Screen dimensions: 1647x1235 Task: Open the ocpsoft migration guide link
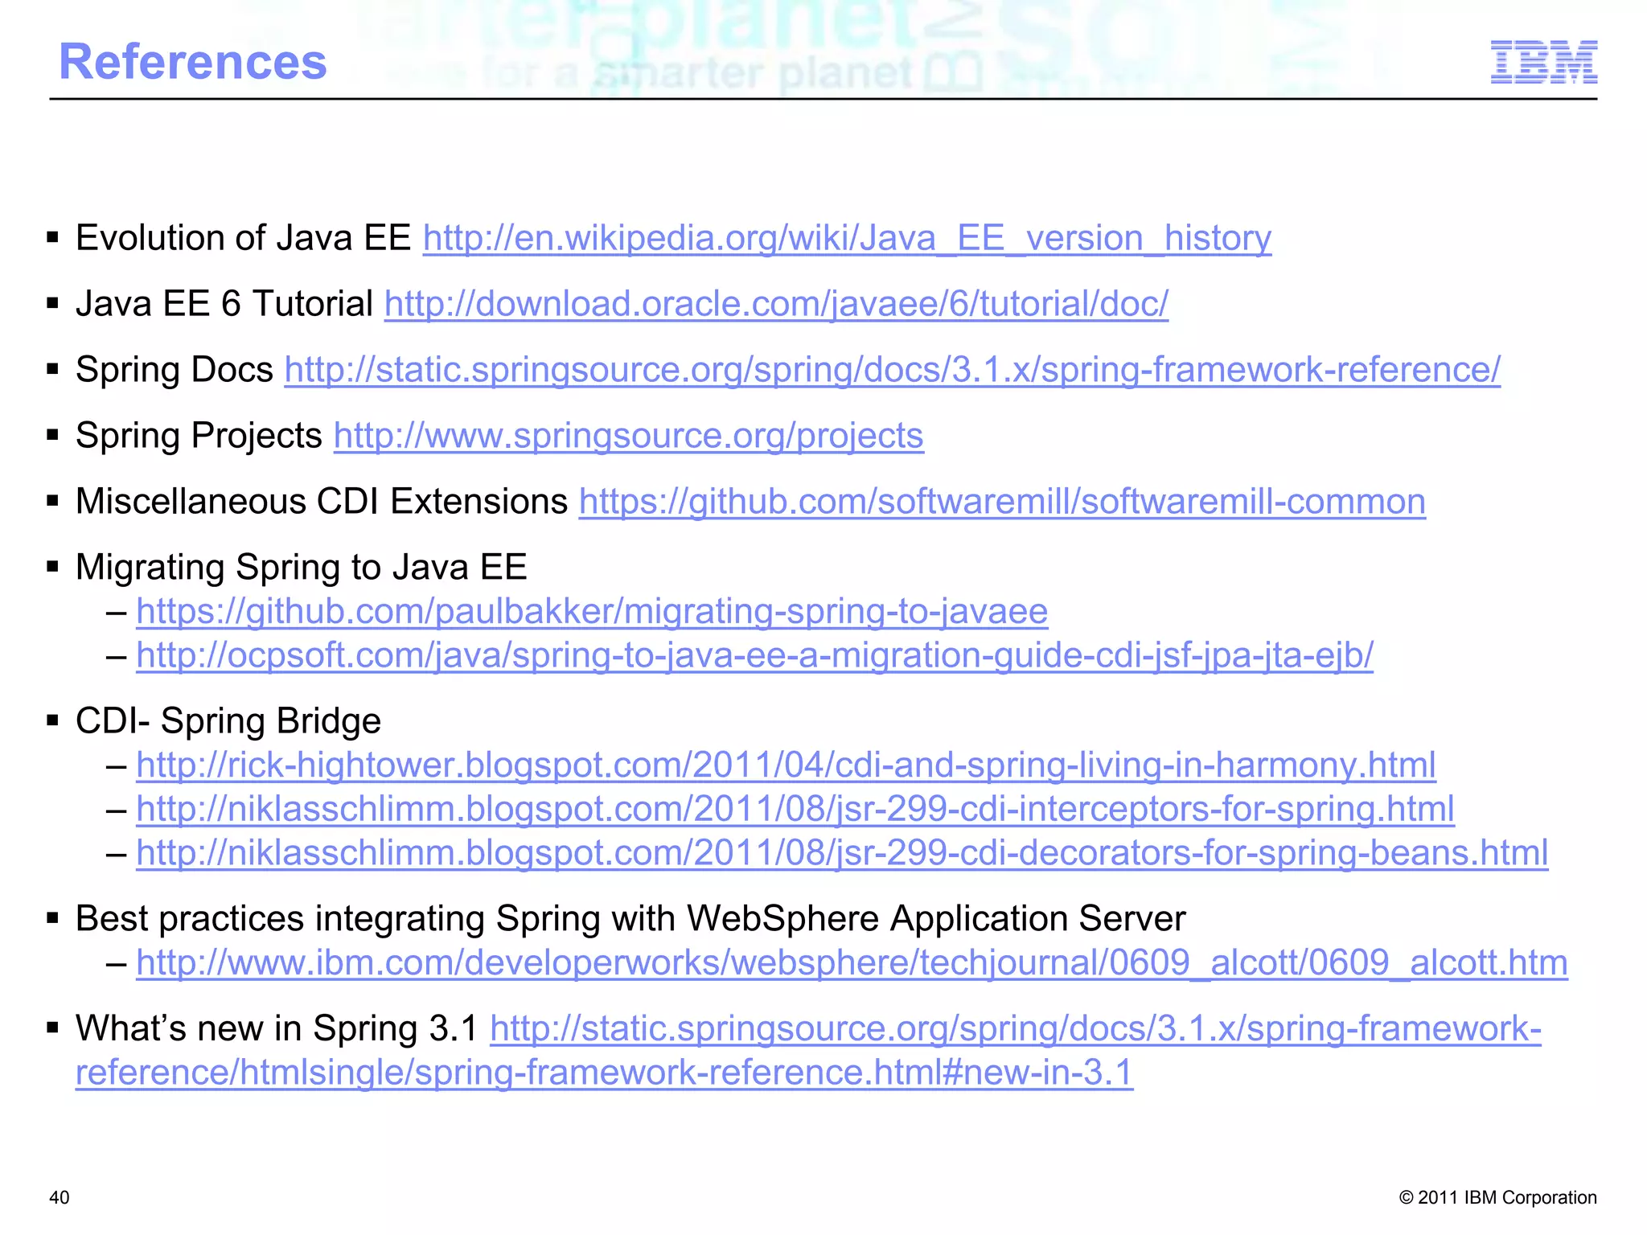(x=754, y=656)
